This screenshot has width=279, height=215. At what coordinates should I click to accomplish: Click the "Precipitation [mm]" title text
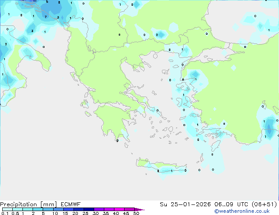pos(29,204)
